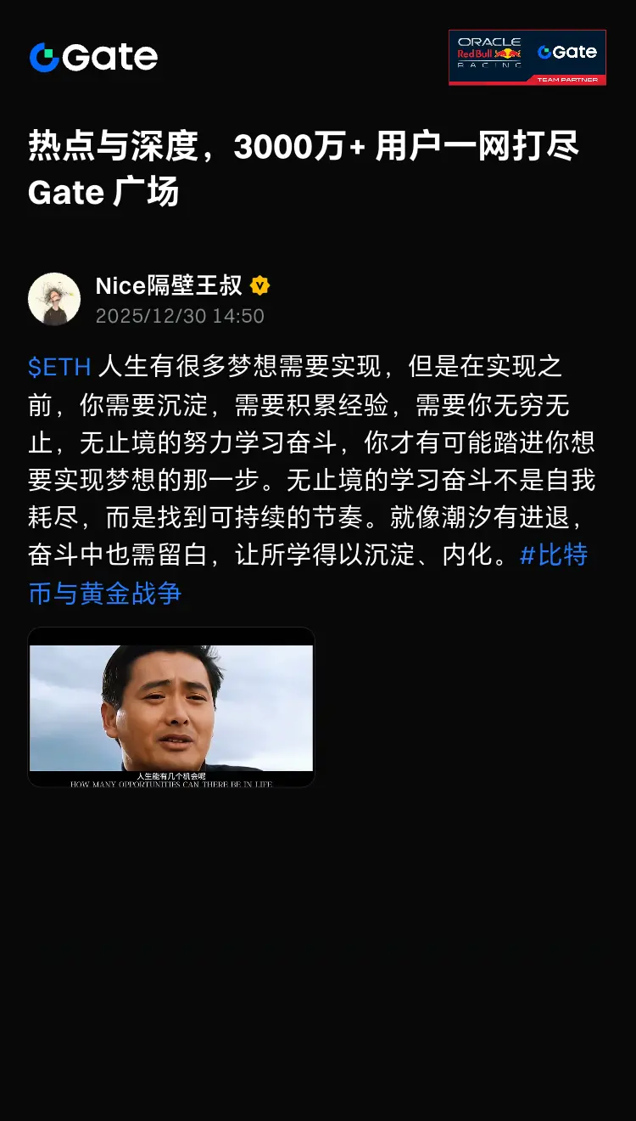Image resolution: width=636 pixels, height=1121 pixels.
Task: Tap the 币与黄金战争 hashtag continuation line
Action: pyautogui.click(x=105, y=593)
